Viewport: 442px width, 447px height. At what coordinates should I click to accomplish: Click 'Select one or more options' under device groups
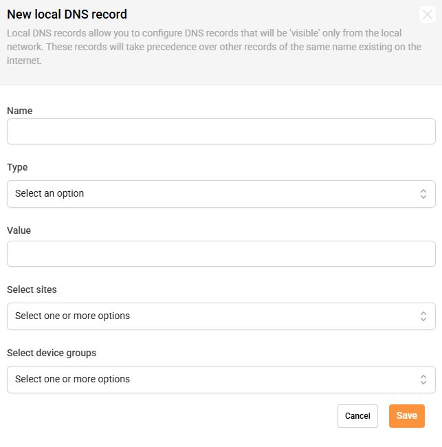pyautogui.click(x=72, y=380)
